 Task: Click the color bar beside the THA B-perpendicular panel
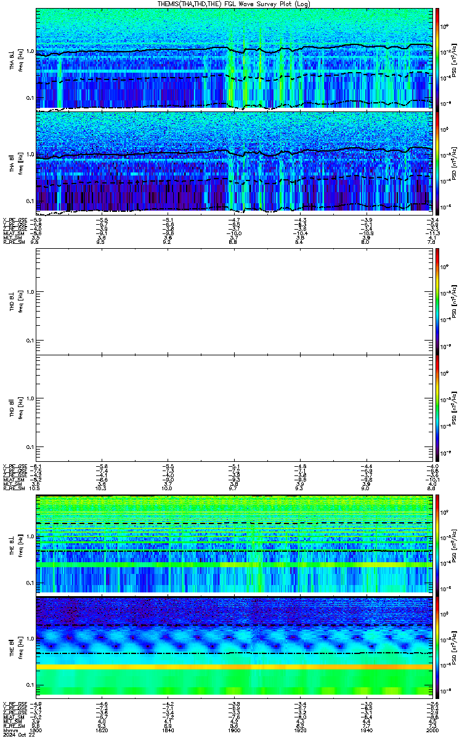(x=437, y=59)
